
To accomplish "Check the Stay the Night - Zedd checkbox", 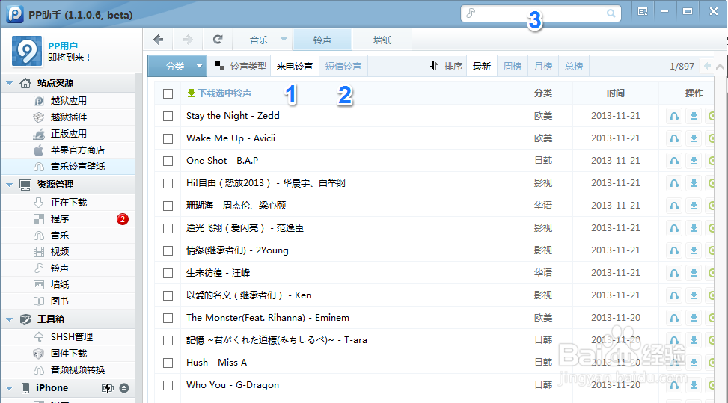I will point(168,116).
